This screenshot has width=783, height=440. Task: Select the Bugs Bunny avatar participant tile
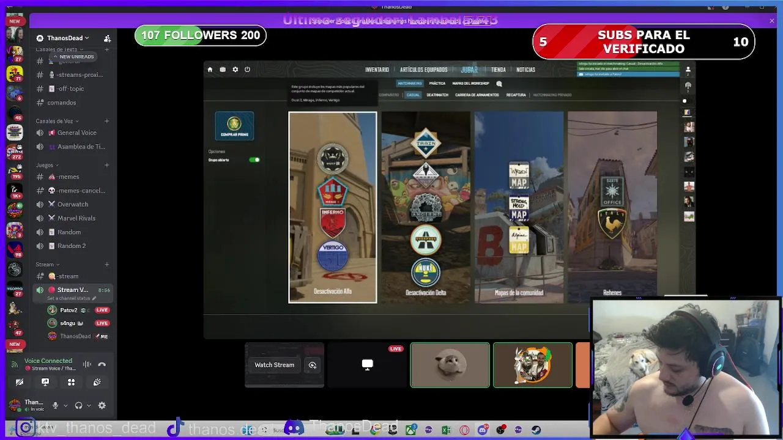(x=533, y=365)
